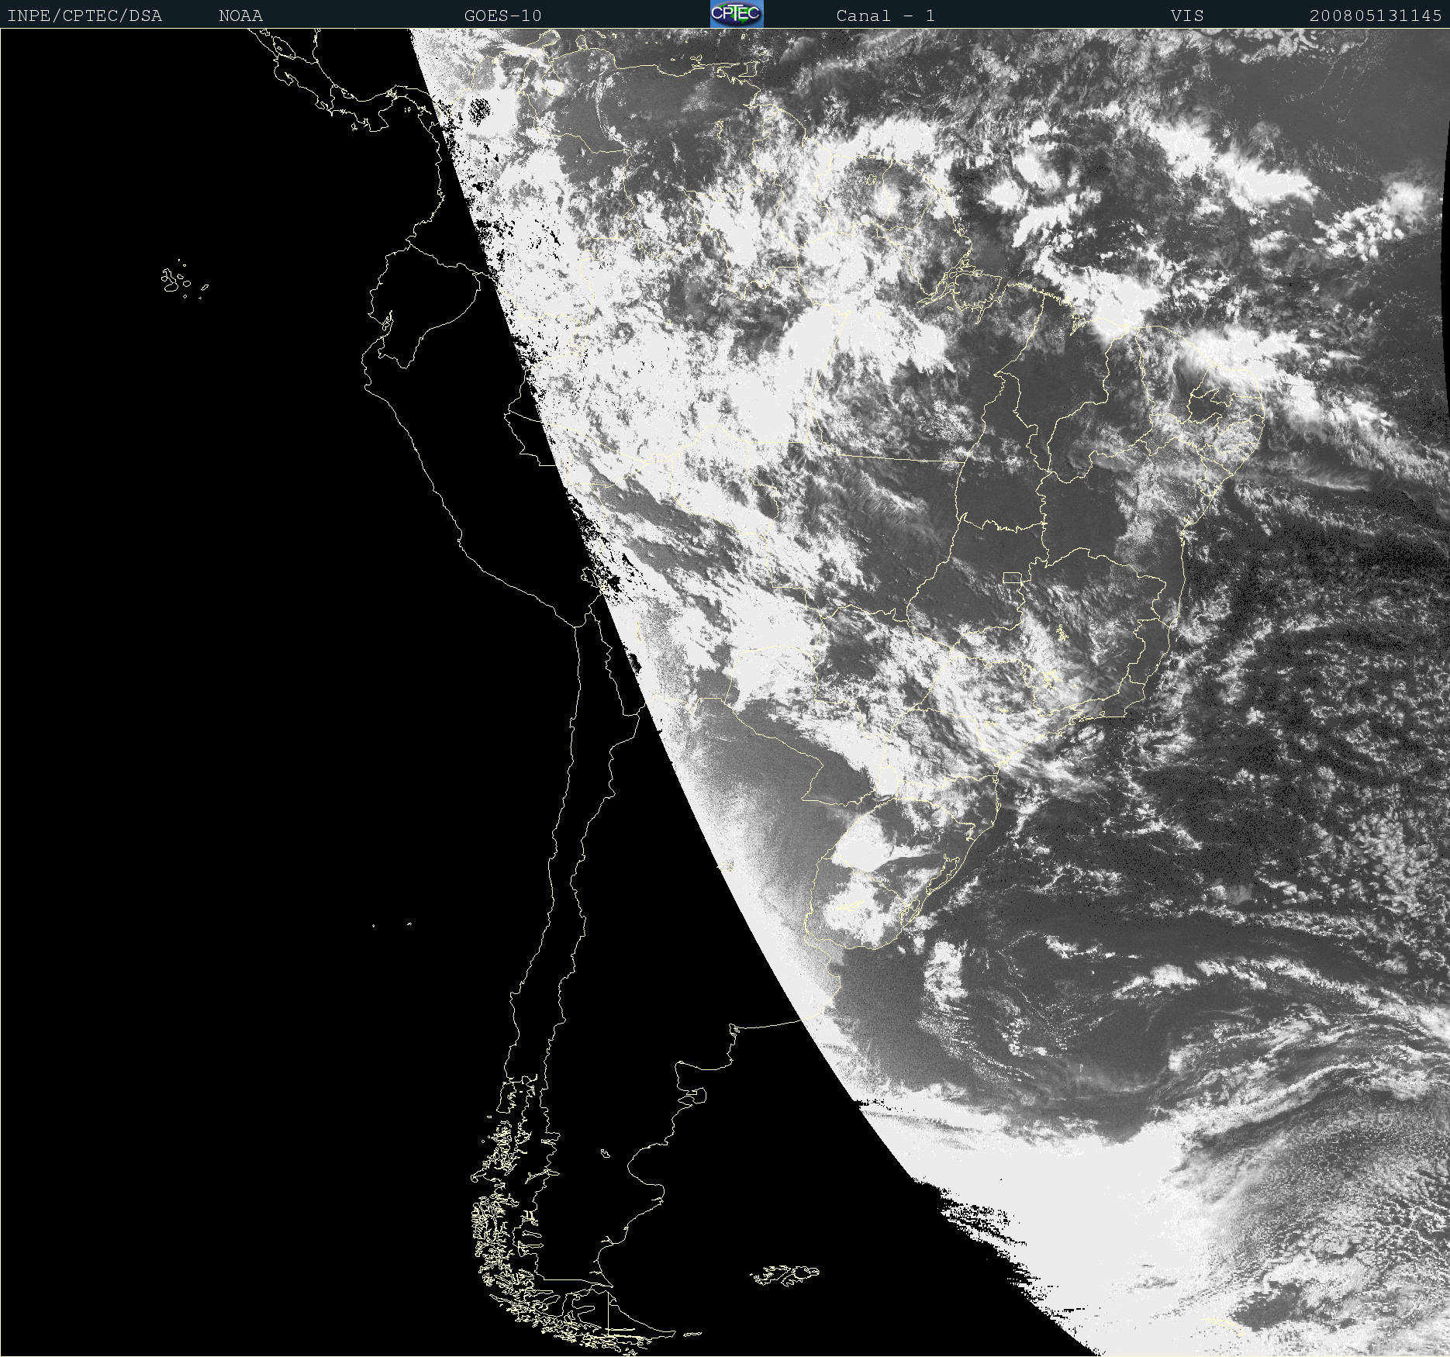Click the INPE/CPTEC/DSA header text
The height and width of the screenshot is (1357, 1450).
(x=85, y=16)
